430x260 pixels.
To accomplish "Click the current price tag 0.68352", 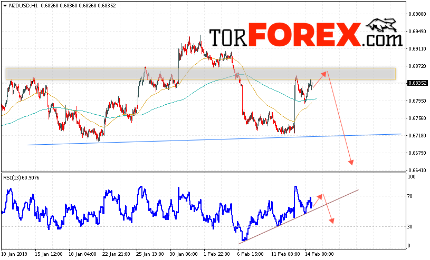I will [417, 83].
